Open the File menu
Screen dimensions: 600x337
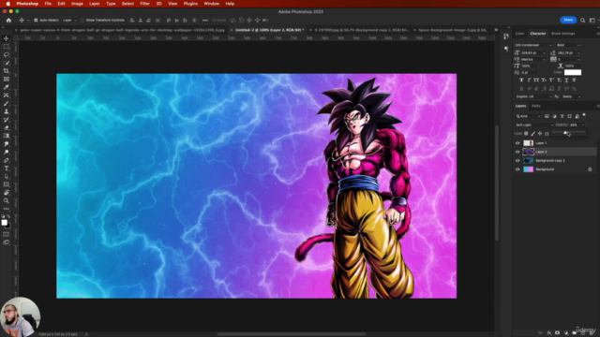click(x=48, y=4)
